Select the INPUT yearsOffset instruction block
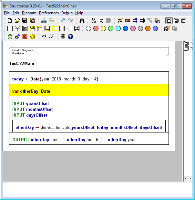Screen dimensions: 195x200 (89, 108)
